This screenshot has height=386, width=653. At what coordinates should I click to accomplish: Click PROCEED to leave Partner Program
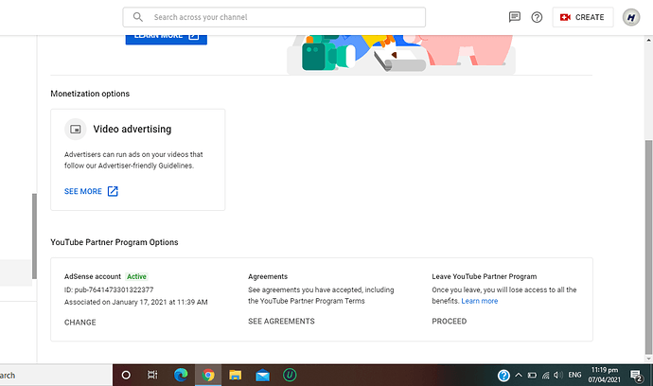tap(449, 321)
